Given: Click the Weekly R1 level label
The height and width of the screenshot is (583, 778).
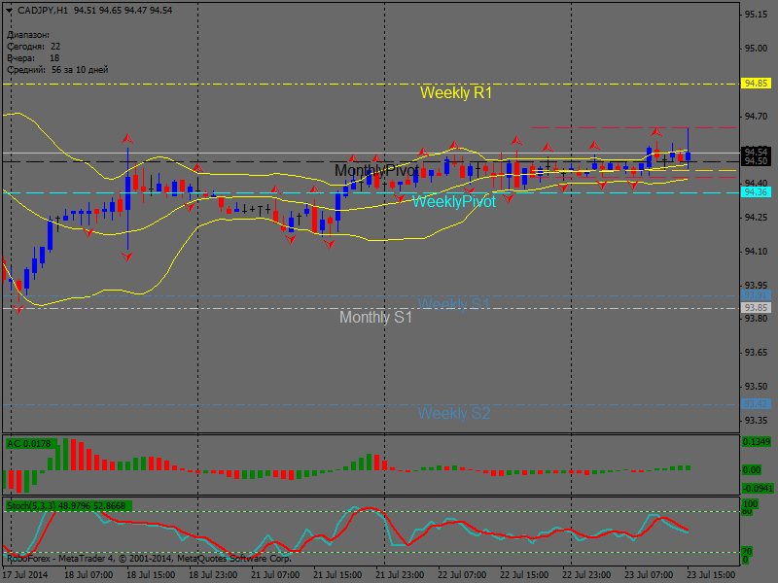Looking at the screenshot, I should pyautogui.click(x=455, y=93).
